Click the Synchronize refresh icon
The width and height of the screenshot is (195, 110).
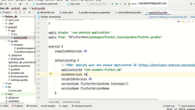pos(5,4)
